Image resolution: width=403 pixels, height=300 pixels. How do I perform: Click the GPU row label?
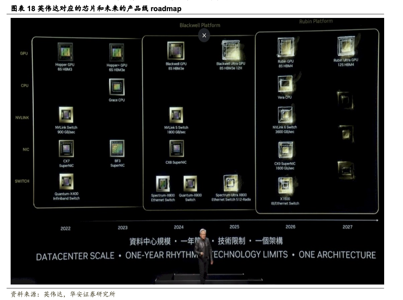pos(24,54)
